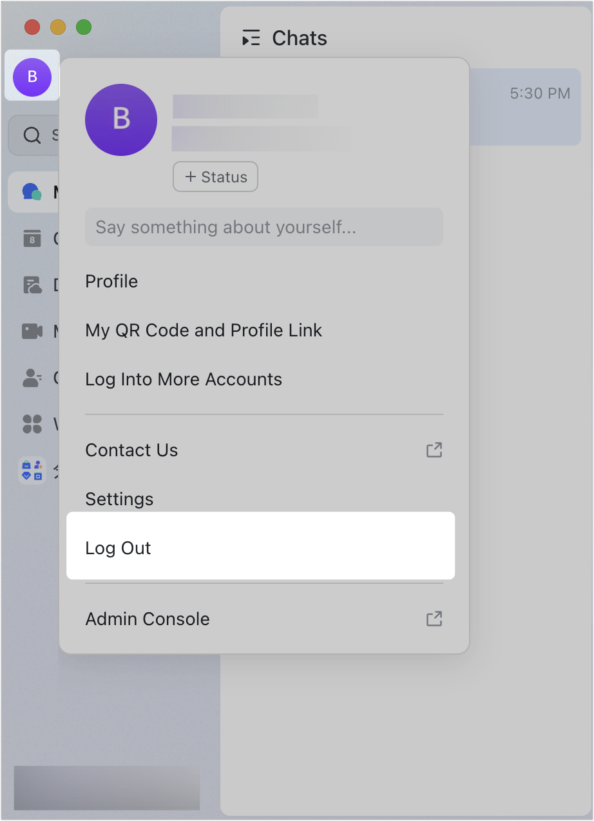
Task: Open the Workplace grid icon
Action: point(32,424)
